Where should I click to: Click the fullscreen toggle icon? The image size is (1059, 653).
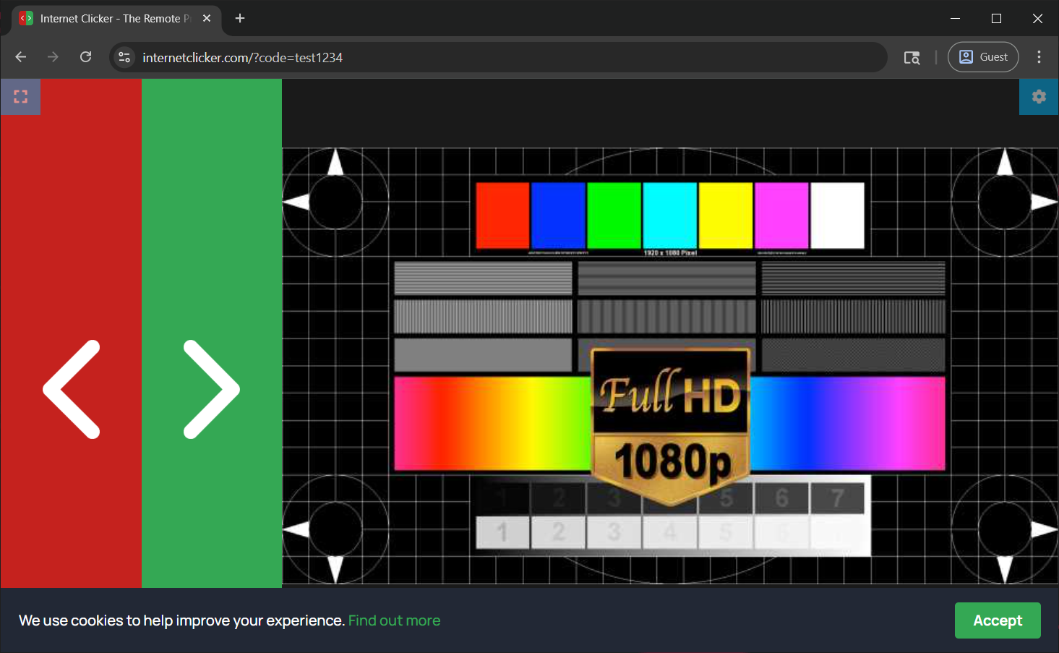click(x=20, y=97)
